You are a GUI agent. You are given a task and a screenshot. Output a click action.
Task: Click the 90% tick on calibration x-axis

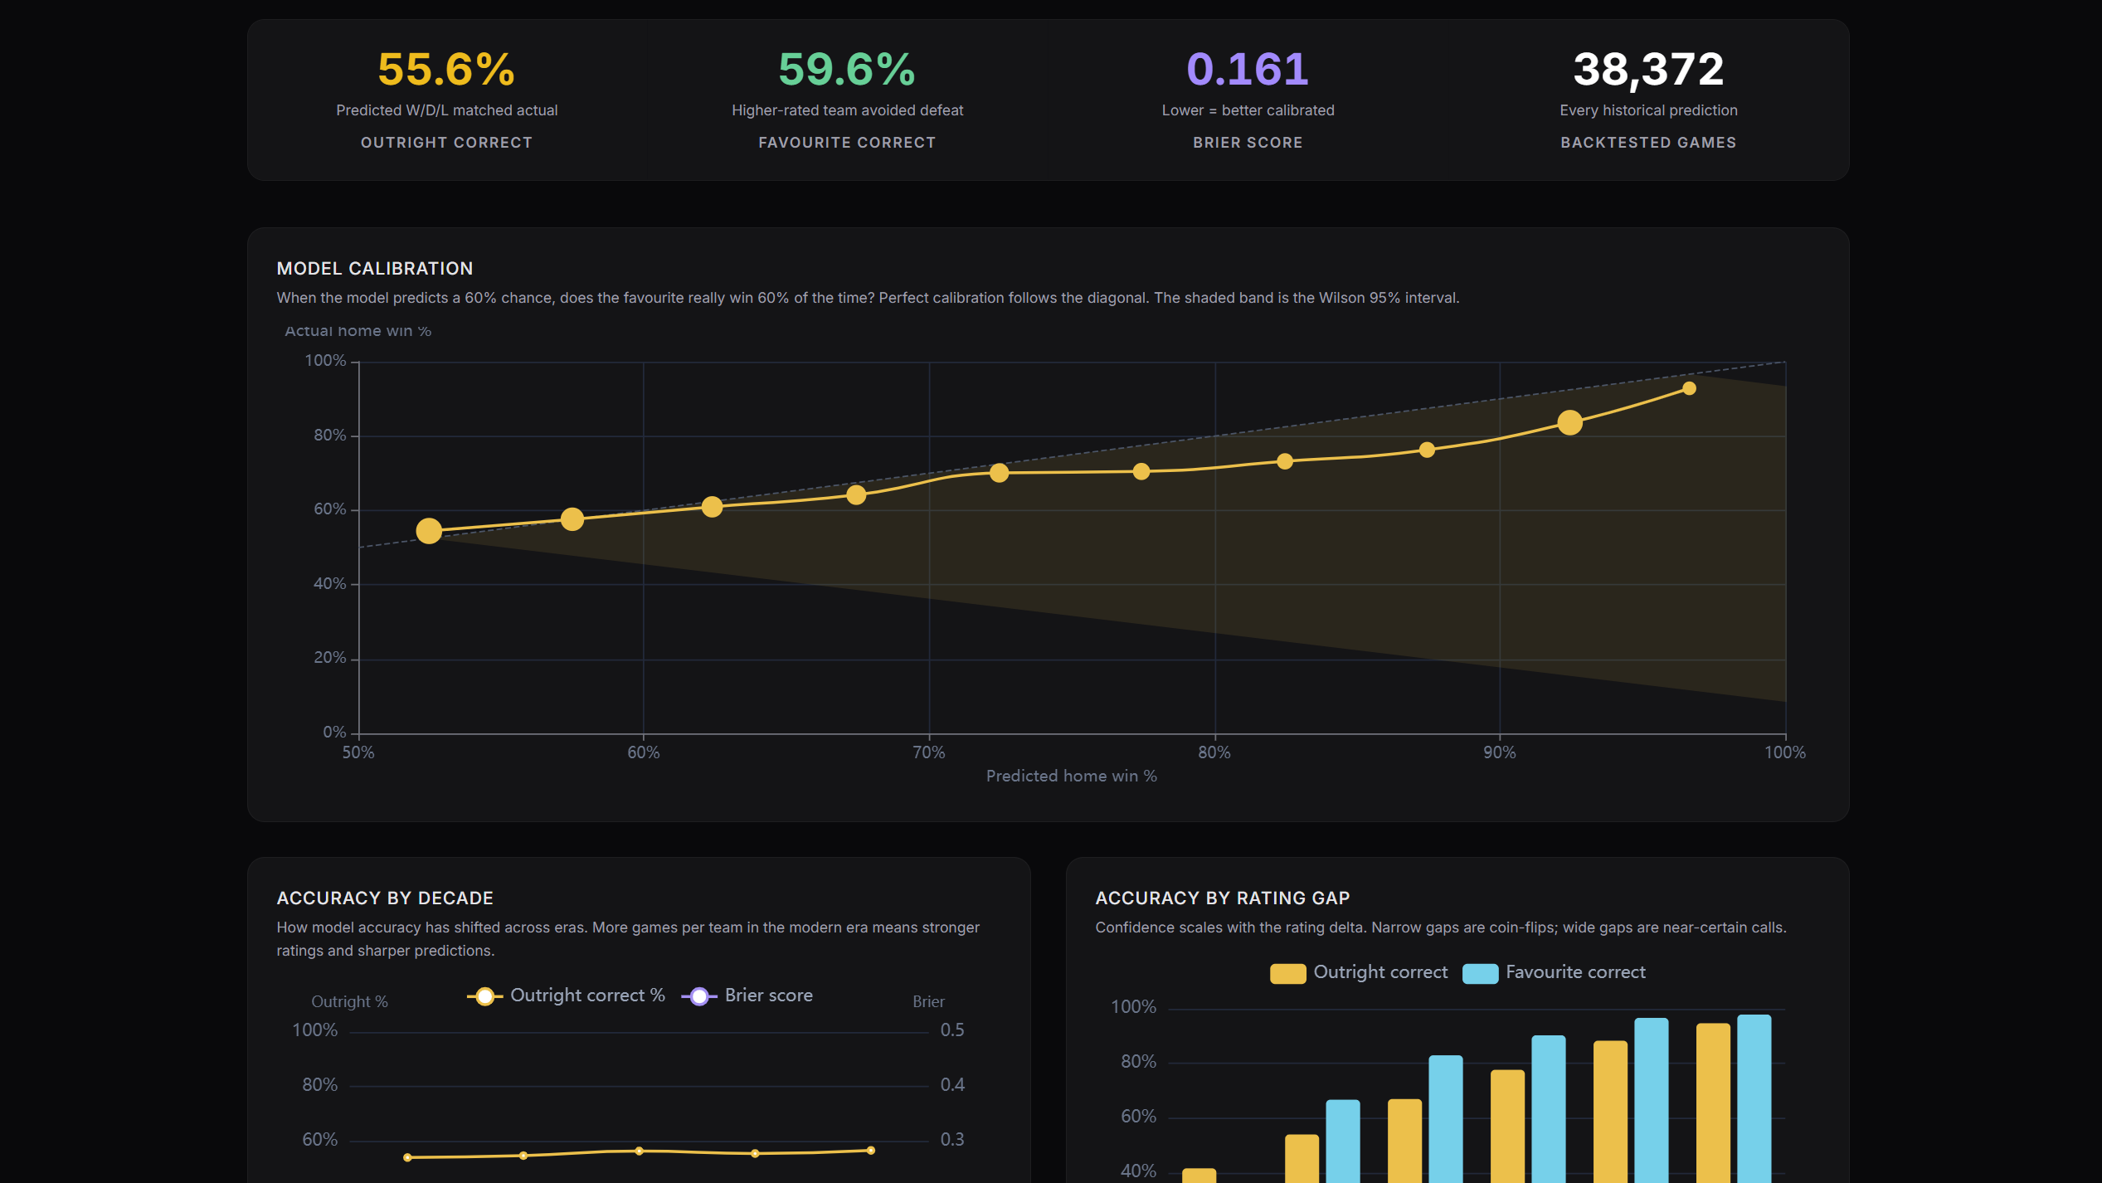tap(1499, 752)
